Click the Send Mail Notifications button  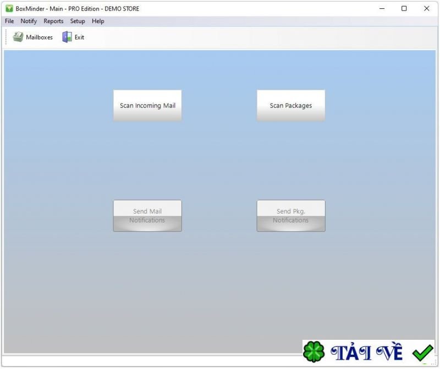coord(147,215)
